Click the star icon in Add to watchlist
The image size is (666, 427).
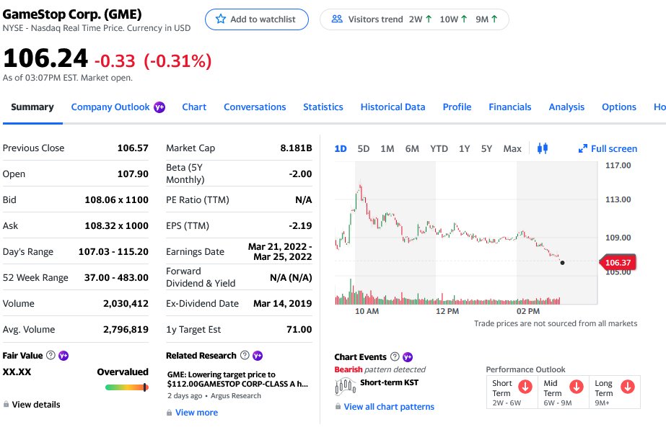[x=221, y=19]
